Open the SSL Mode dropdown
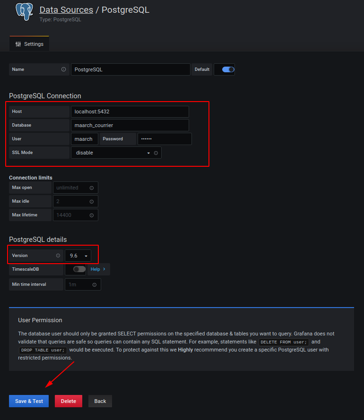This screenshot has height=420, width=364. pyautogui.click(x=112, y=153)
